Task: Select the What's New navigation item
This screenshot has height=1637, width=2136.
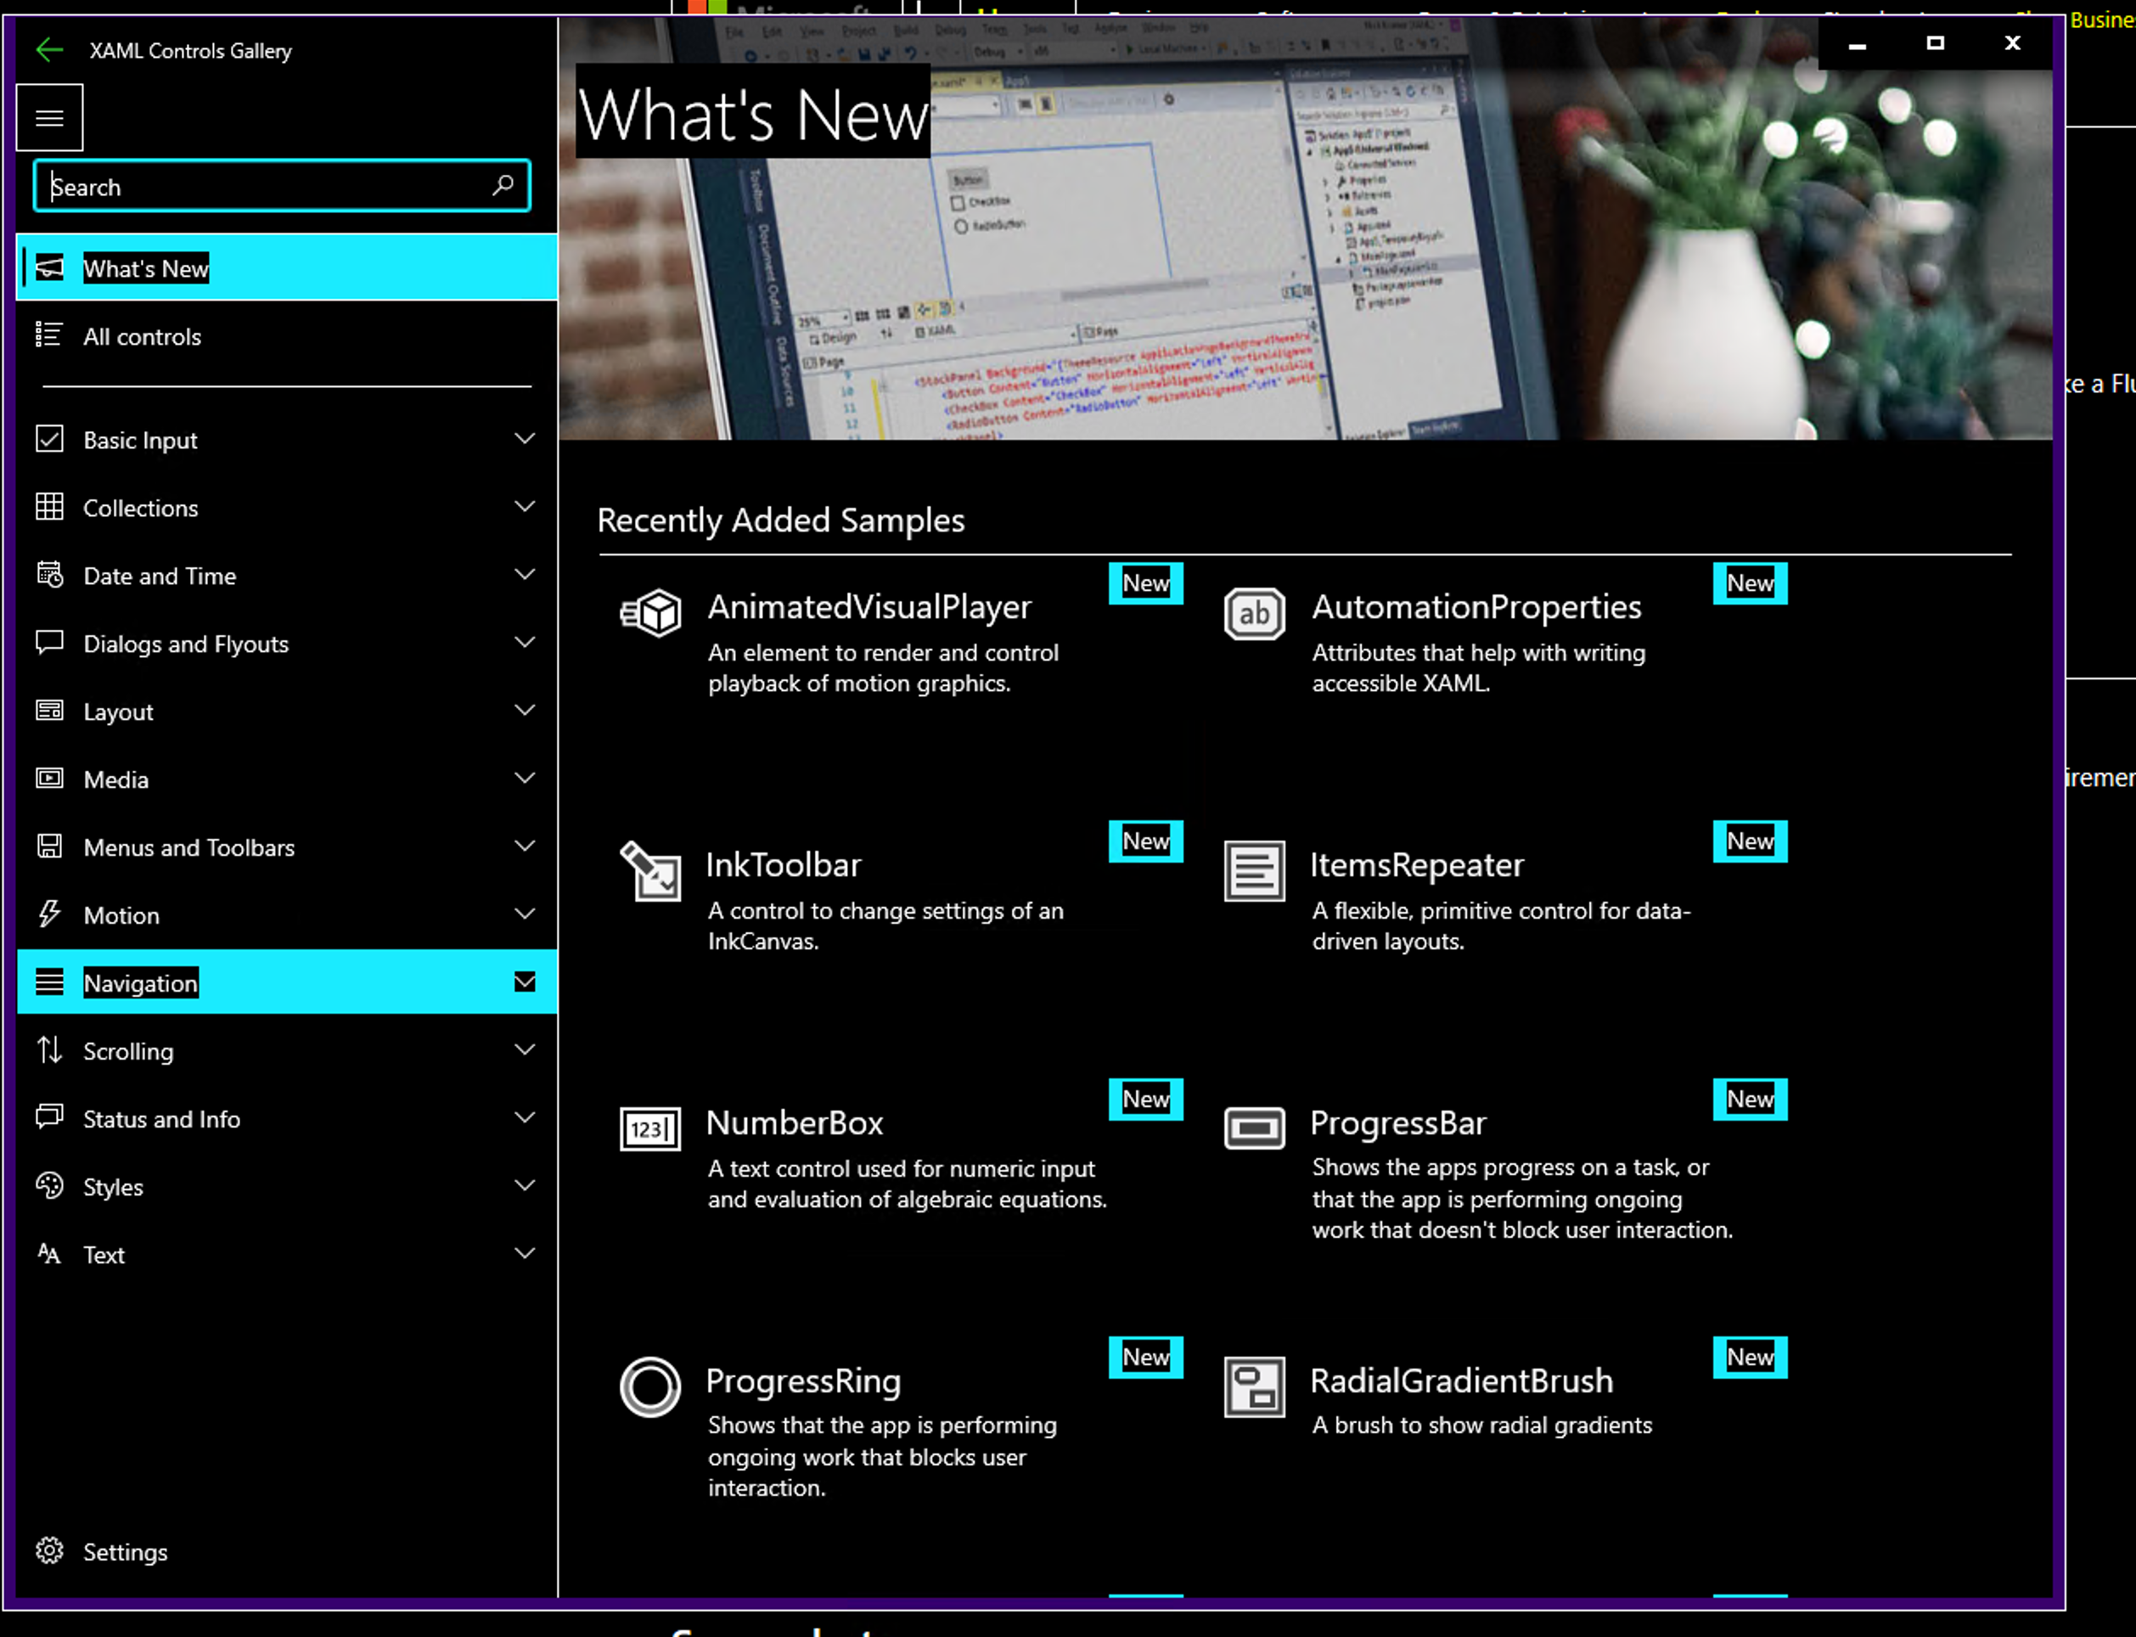Action: (x=146, y=268)
